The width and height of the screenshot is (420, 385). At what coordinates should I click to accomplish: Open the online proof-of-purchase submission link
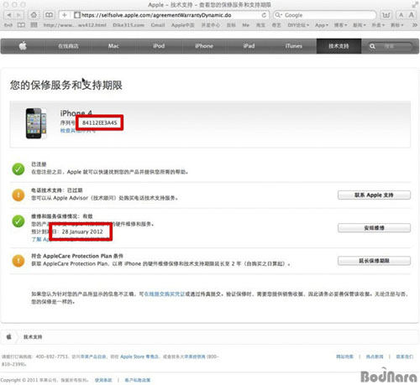[165, 294]
